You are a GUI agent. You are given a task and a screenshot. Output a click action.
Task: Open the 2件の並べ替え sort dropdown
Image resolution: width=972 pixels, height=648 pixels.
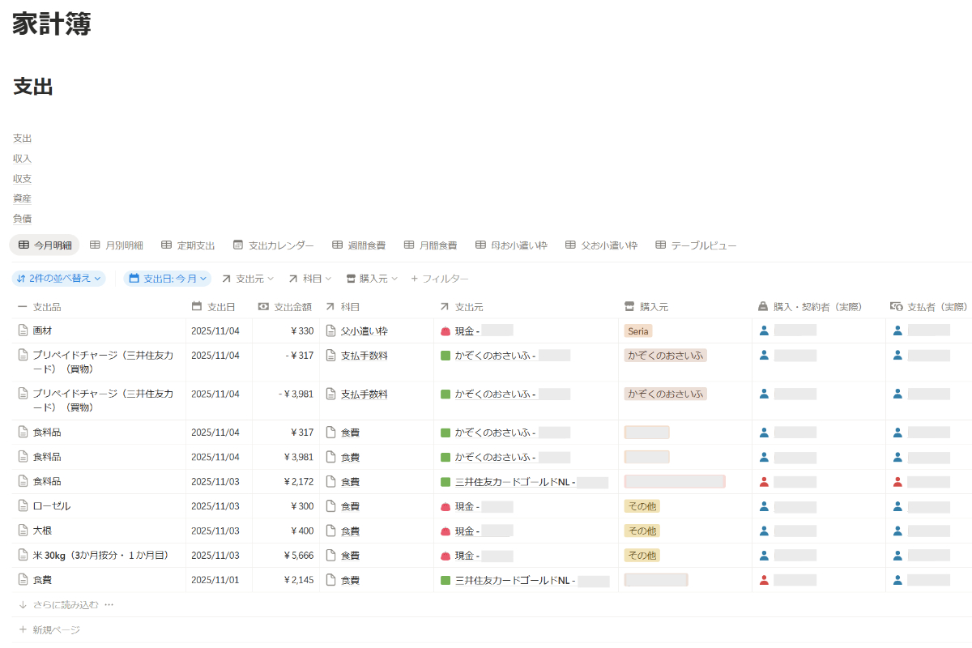[59, 279]
